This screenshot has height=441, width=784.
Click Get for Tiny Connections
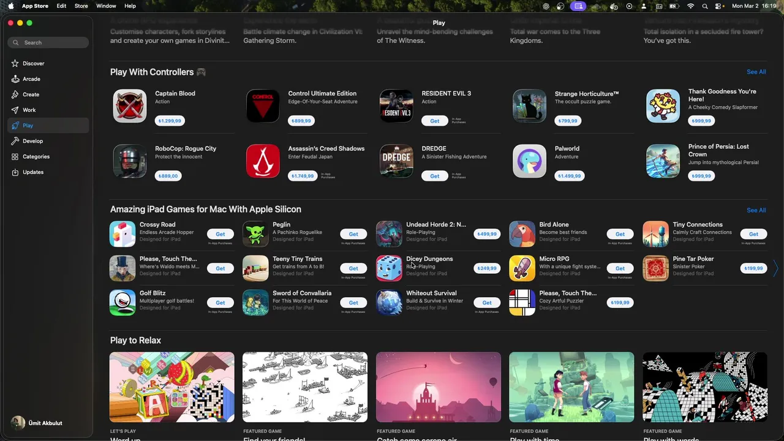click(753, 234)
